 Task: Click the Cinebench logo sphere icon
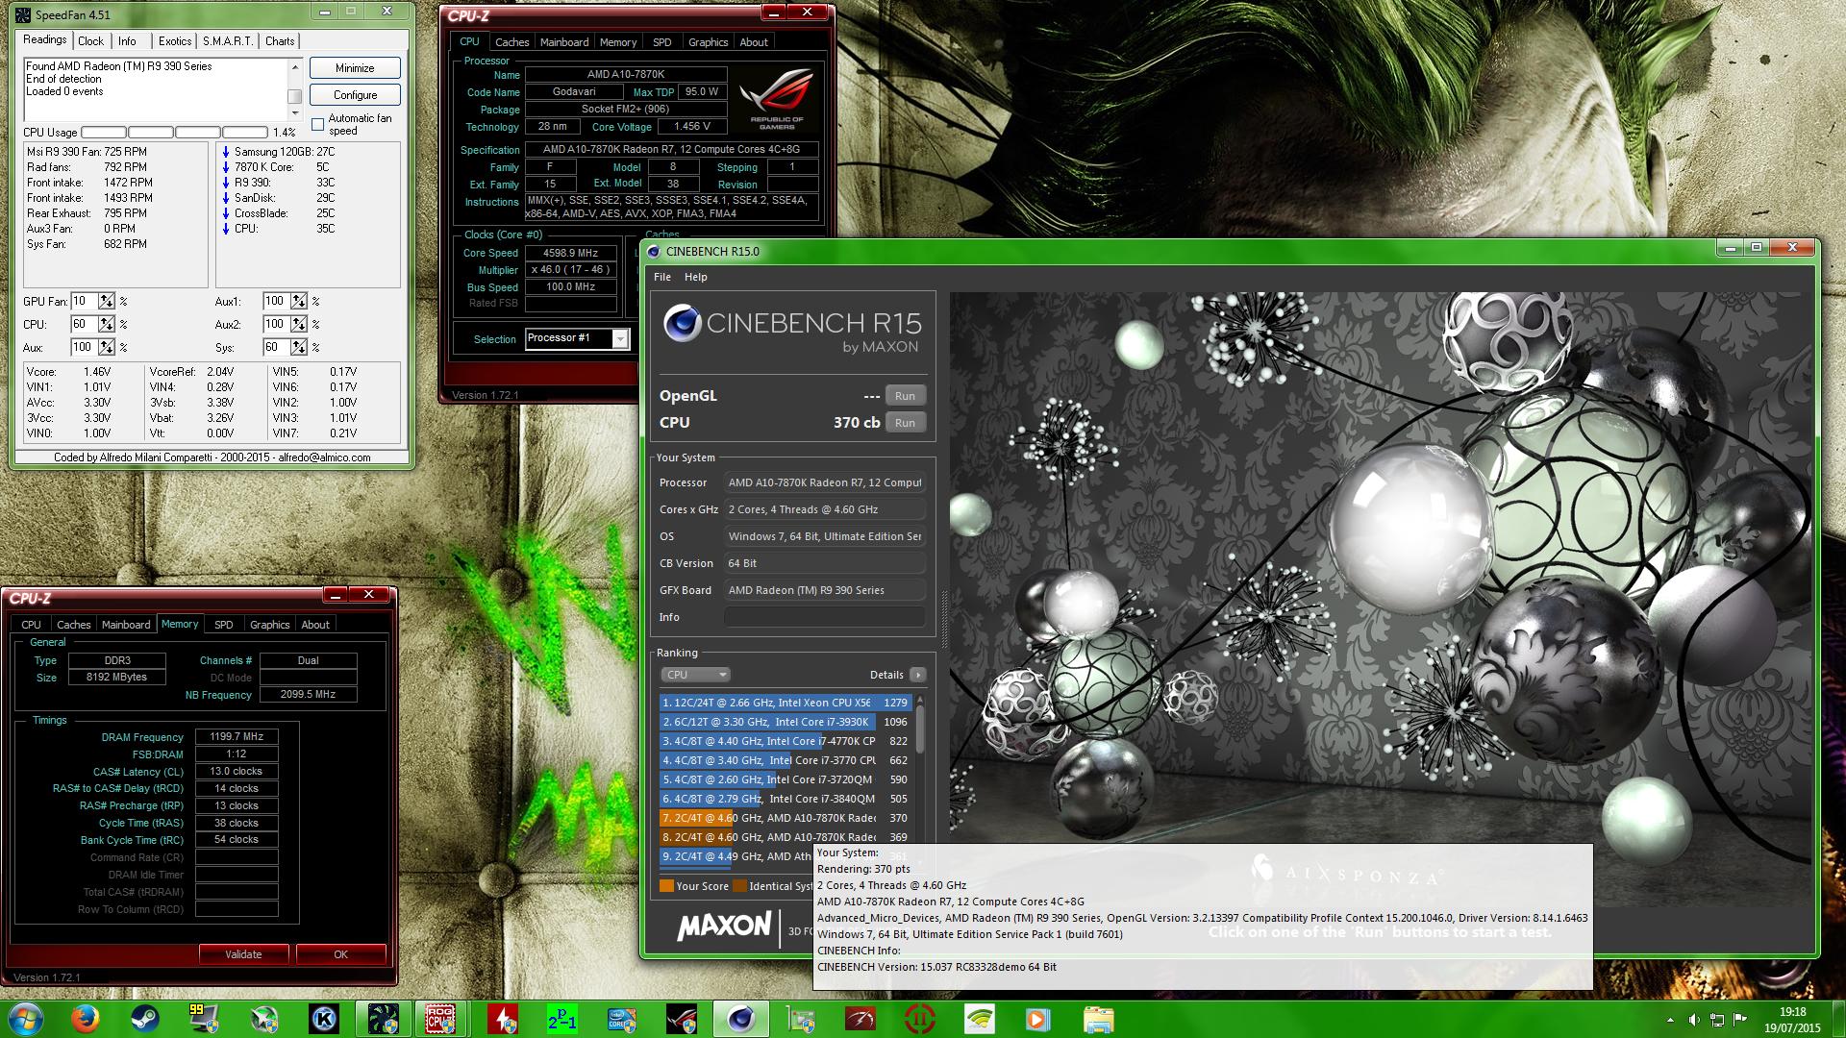[682, 324]
